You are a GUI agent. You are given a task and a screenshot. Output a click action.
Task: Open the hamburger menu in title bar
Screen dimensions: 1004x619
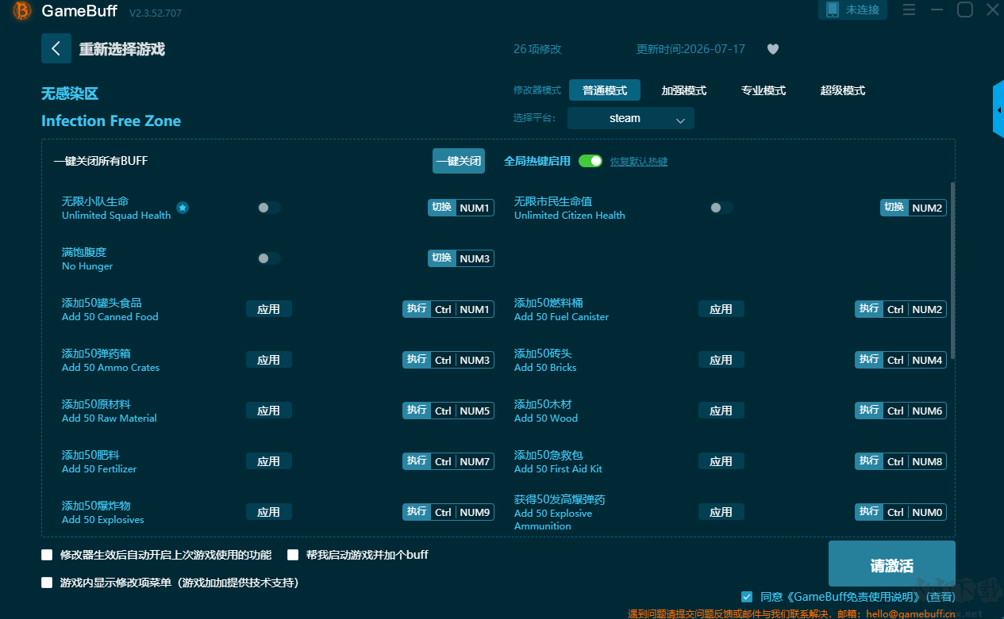(x=909, y=10)
